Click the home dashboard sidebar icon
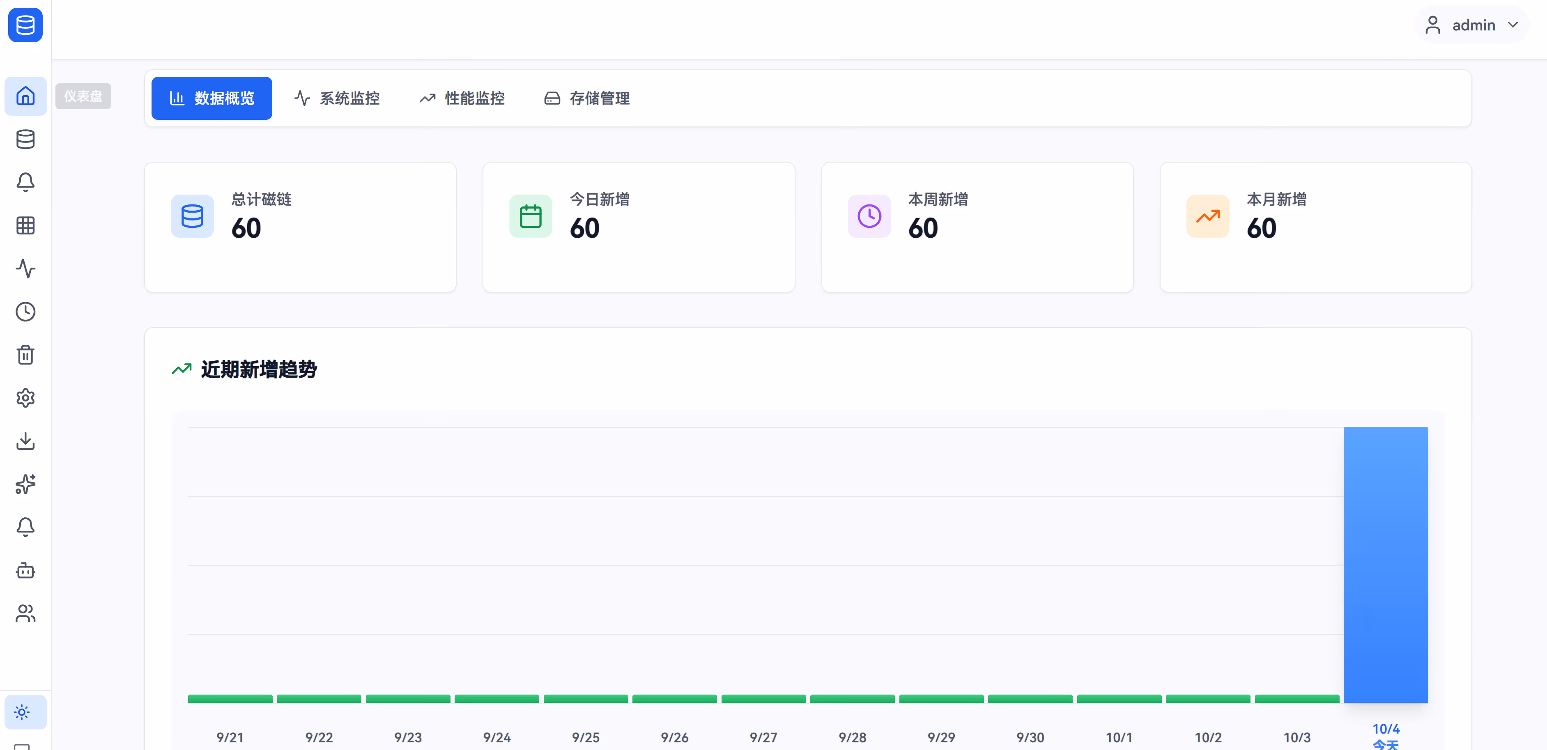 point(25,96)
